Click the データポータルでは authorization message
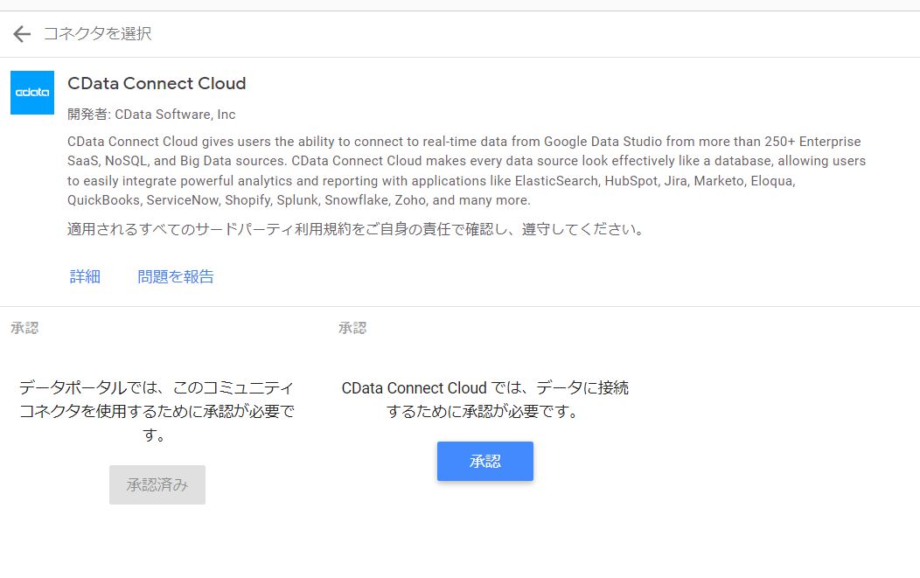The image size is (920, 578). (157, 411)
